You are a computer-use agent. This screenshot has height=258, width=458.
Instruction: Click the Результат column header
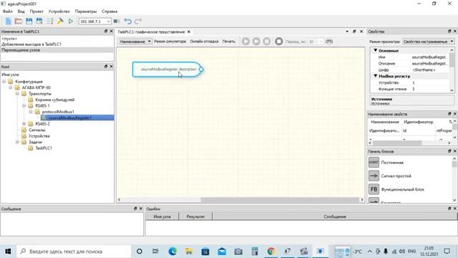point(195,216)
